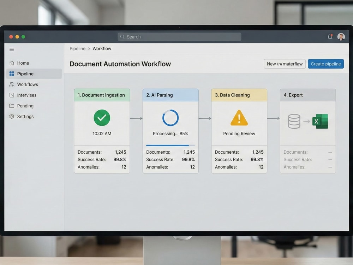Click the yellow warning triangle icon
This screenshot has height=265, width=353.
pyautogui.click(x=239, y=118)
